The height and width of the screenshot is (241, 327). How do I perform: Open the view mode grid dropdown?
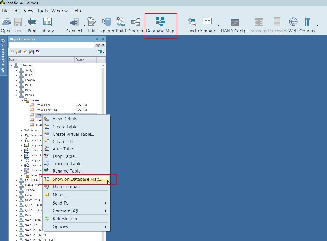(x=101, y=52)
